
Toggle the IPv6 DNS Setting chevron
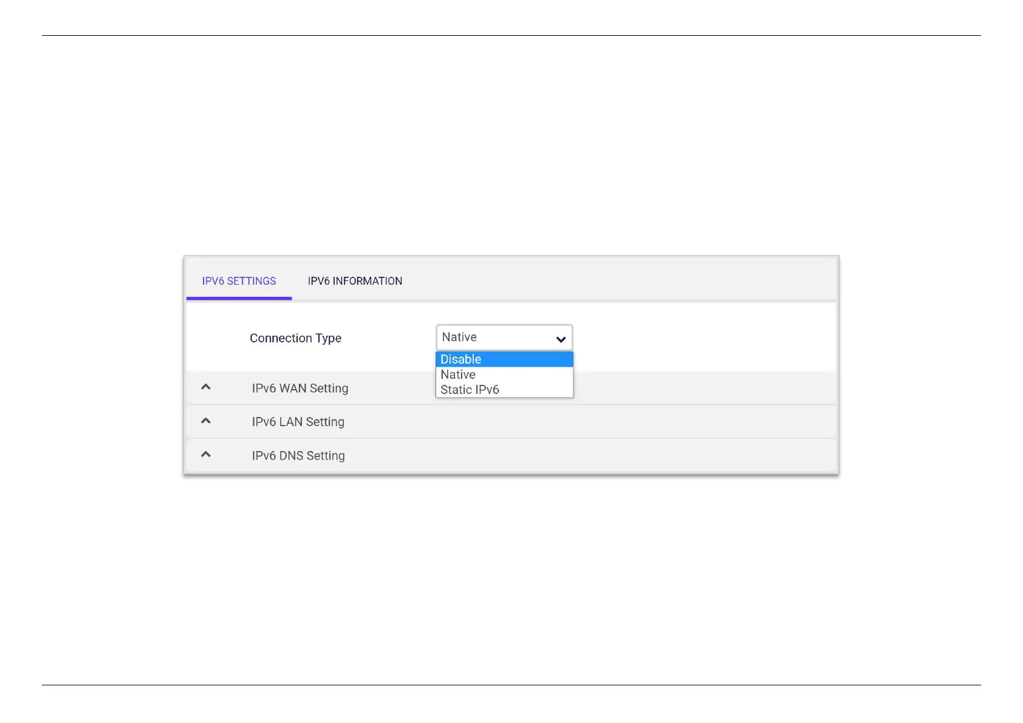[206, 455]
